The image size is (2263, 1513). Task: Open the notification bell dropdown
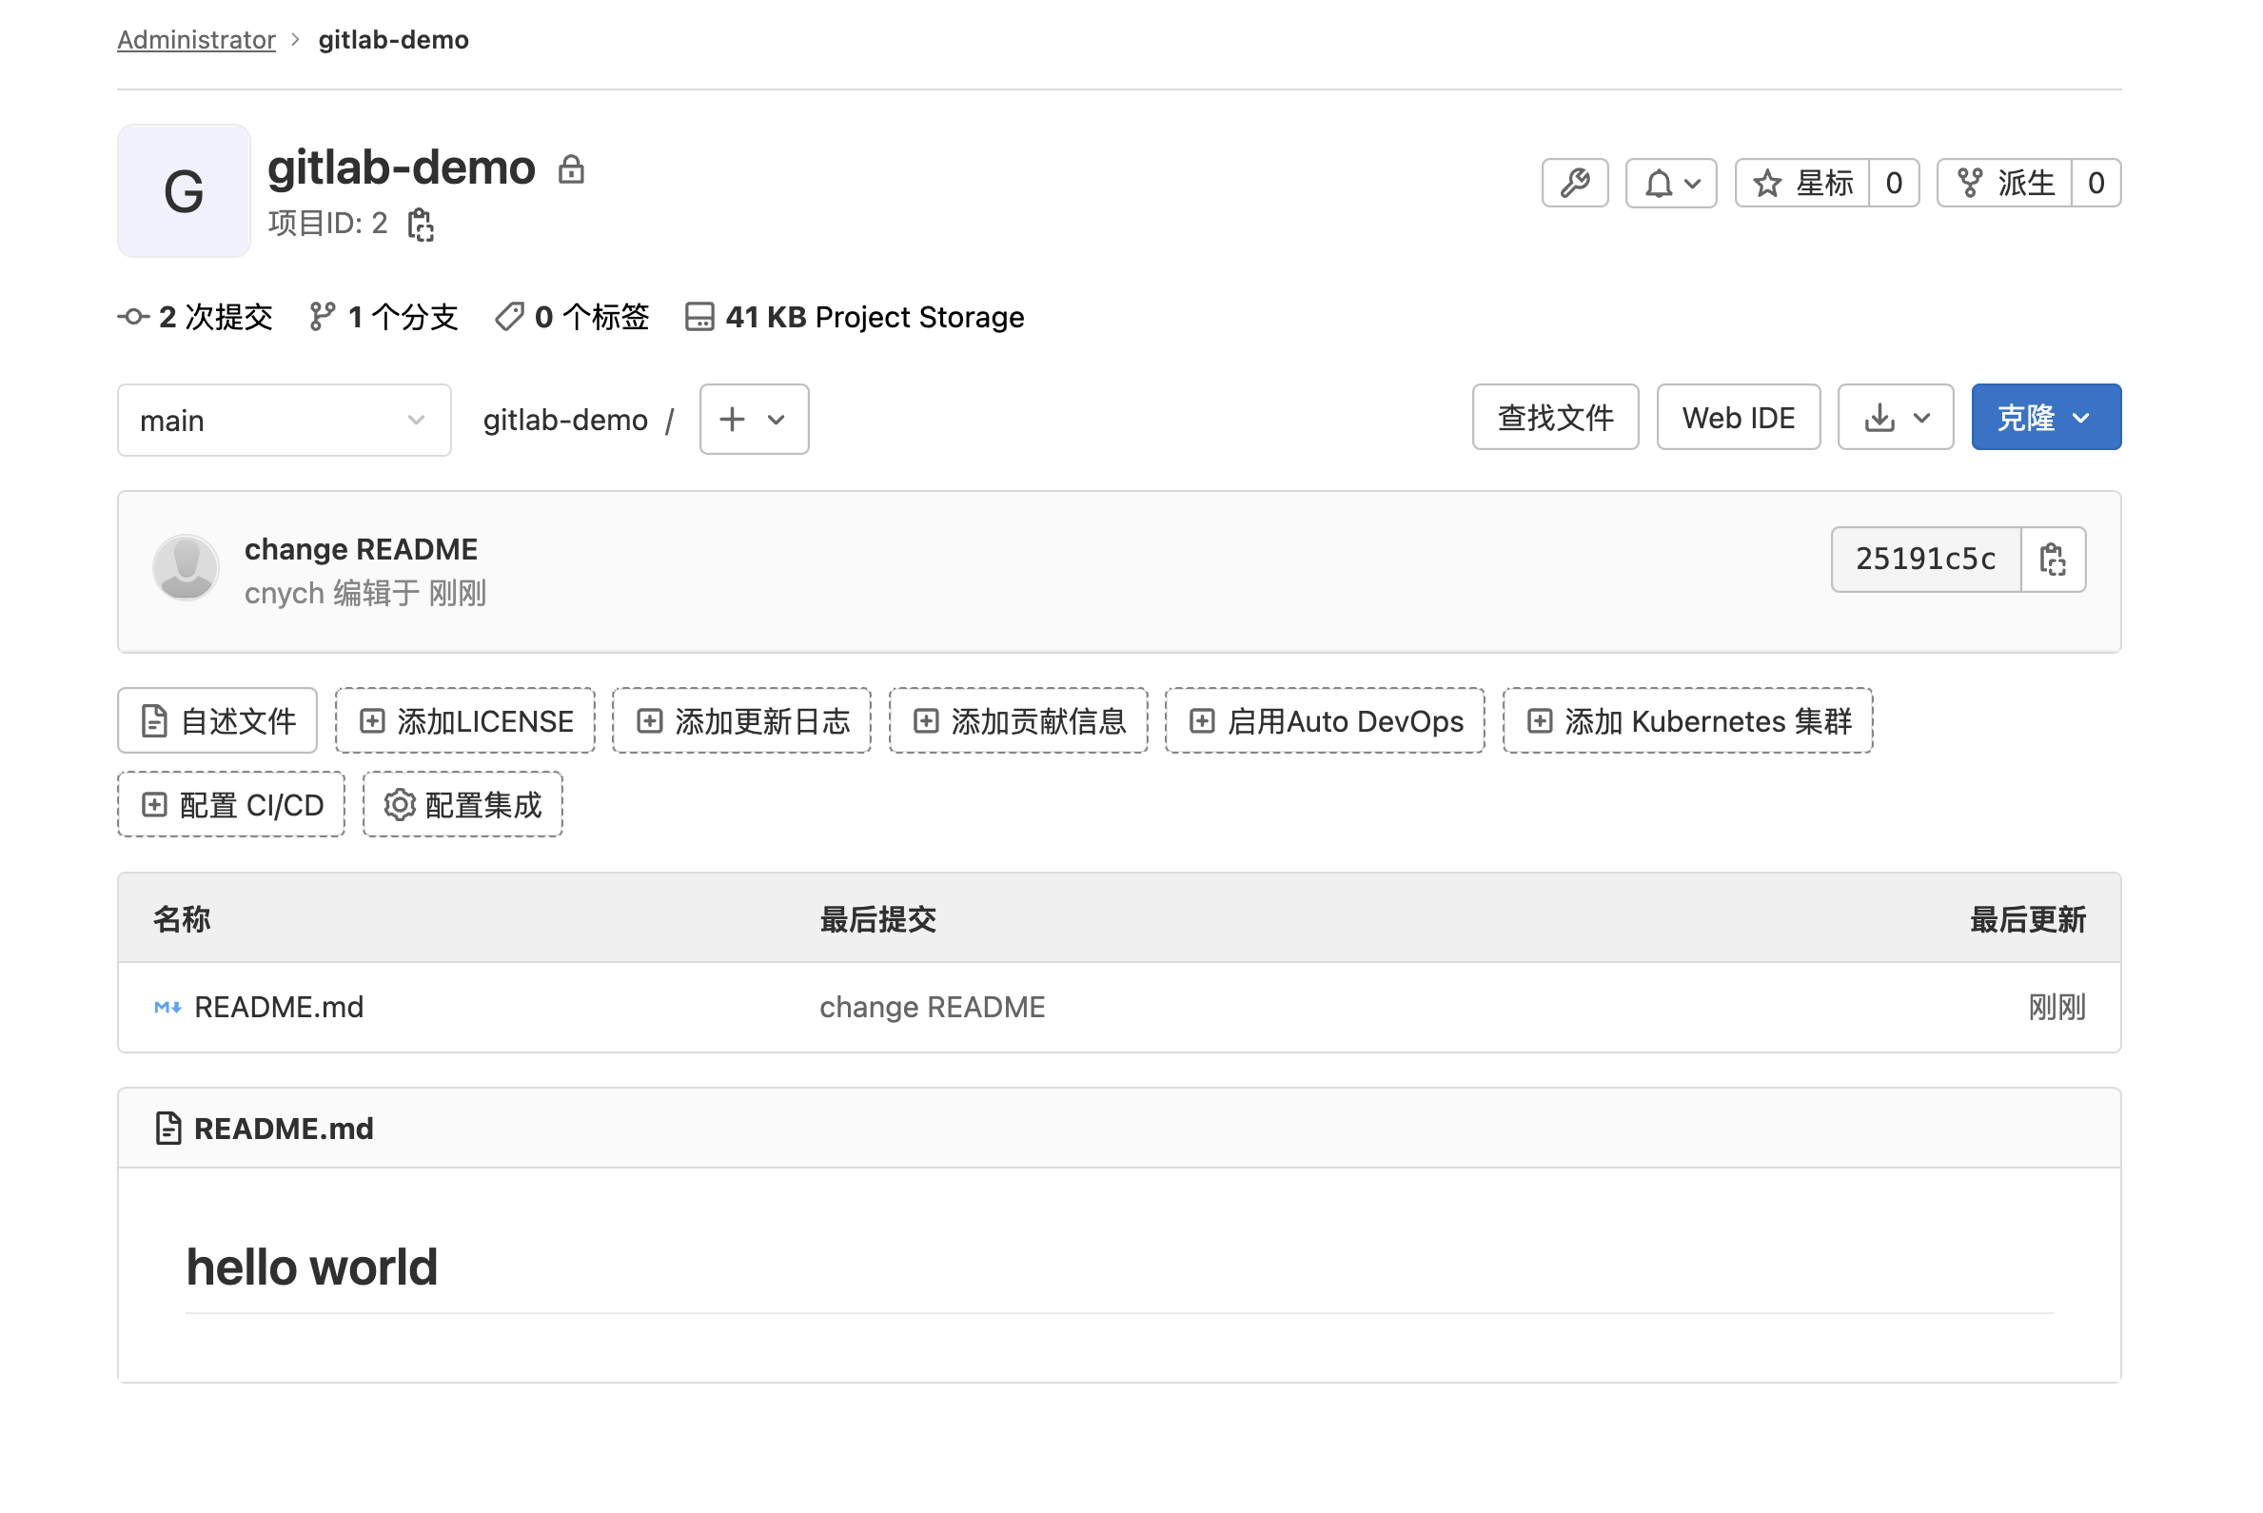pyautogui.click(x=1670, y=183)
